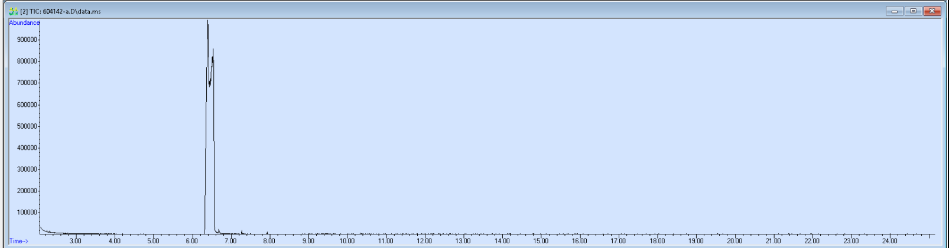The height and width of the screenshot is (248, 949).
Task: Click the '[2] TIC: 604142-a.D\data.ms' title text
Action: [60, 11]
